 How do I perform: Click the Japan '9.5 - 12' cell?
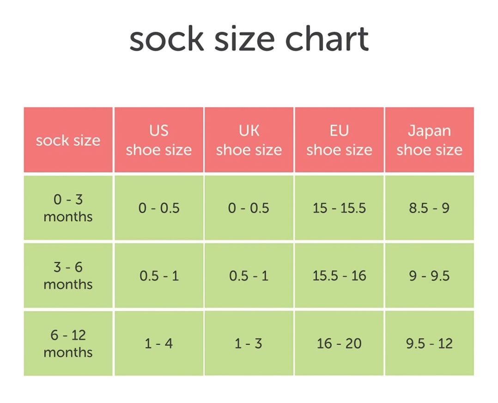pos(430,343)
